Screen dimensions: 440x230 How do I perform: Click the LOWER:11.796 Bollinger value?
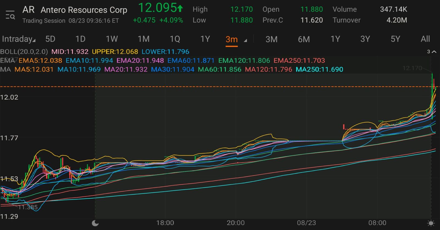pos(166,52)
